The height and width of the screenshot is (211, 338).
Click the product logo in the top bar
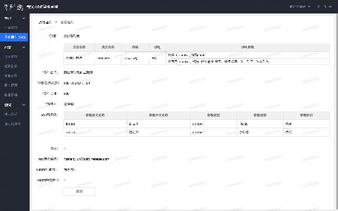click(x=14, y=7)
